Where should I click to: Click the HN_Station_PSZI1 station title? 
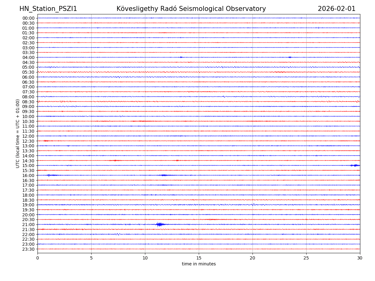[48, 9]
